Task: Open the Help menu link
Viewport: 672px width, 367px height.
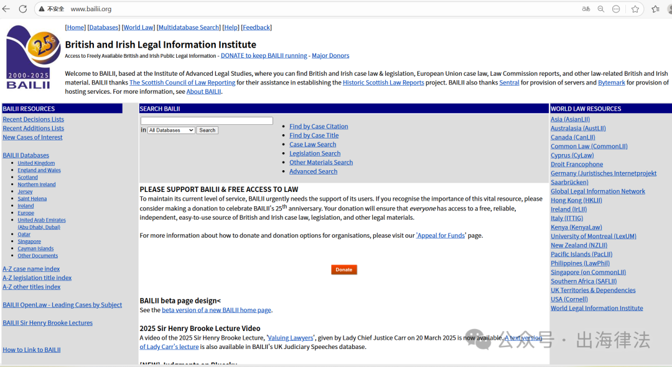Action: coord(231,27)
